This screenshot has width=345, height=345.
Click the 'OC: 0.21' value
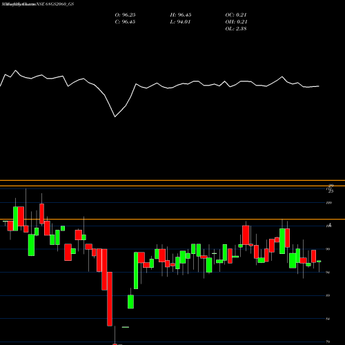point(236,15)
